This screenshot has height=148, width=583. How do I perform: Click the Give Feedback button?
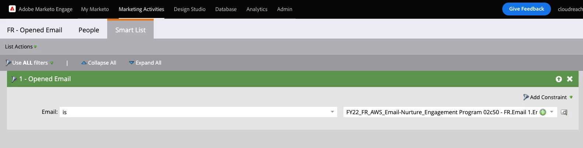(526, 9)
